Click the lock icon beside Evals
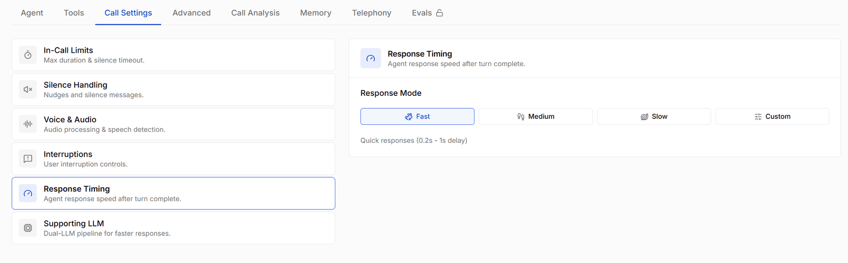This screenshot has width=848, height=263. (439, 13)
